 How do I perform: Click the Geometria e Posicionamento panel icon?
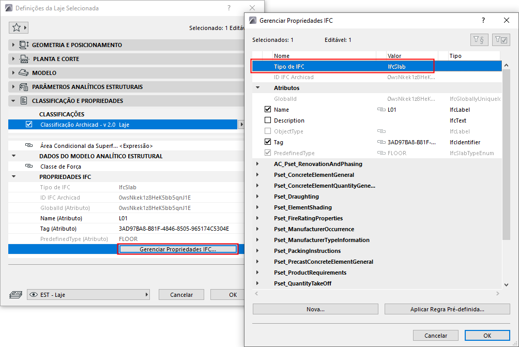click(24, 44)
